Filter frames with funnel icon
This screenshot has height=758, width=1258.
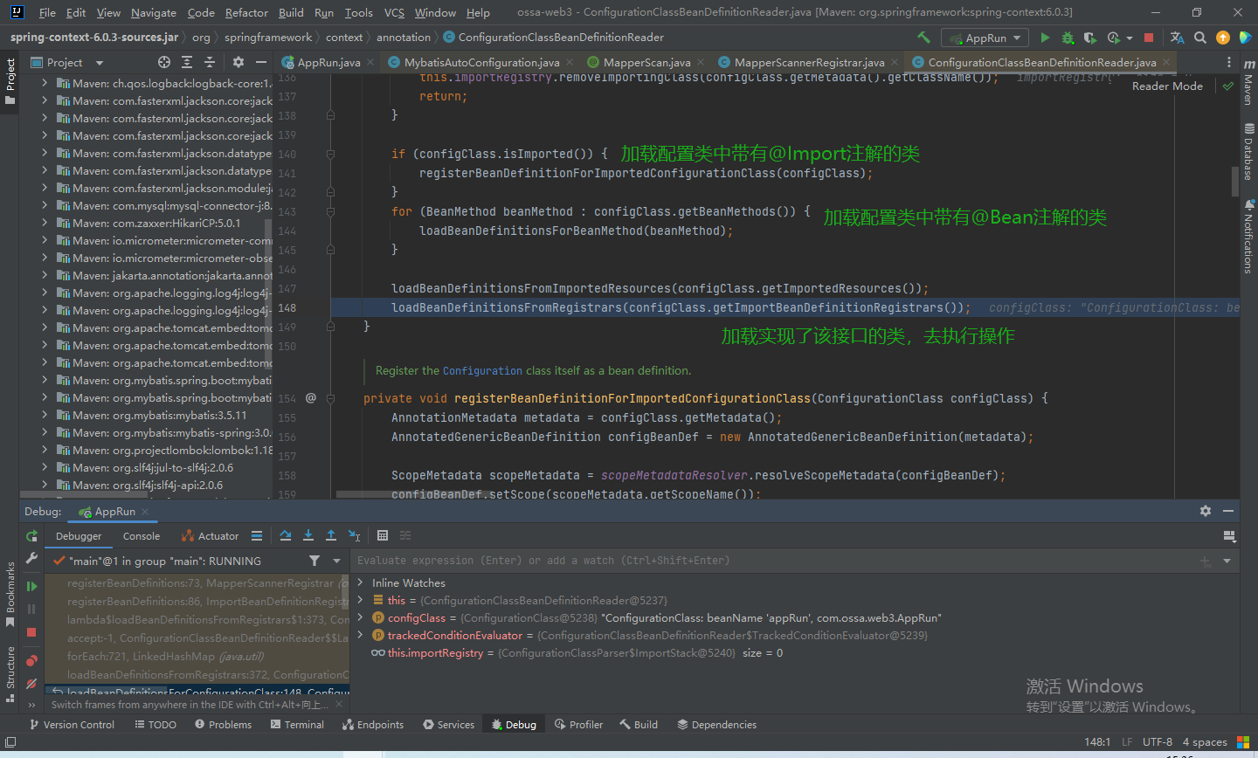point(314,561)
